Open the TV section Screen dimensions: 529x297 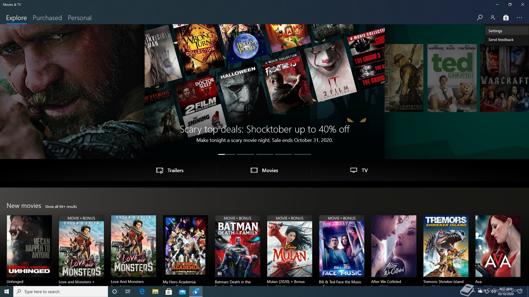pos(359,170)
